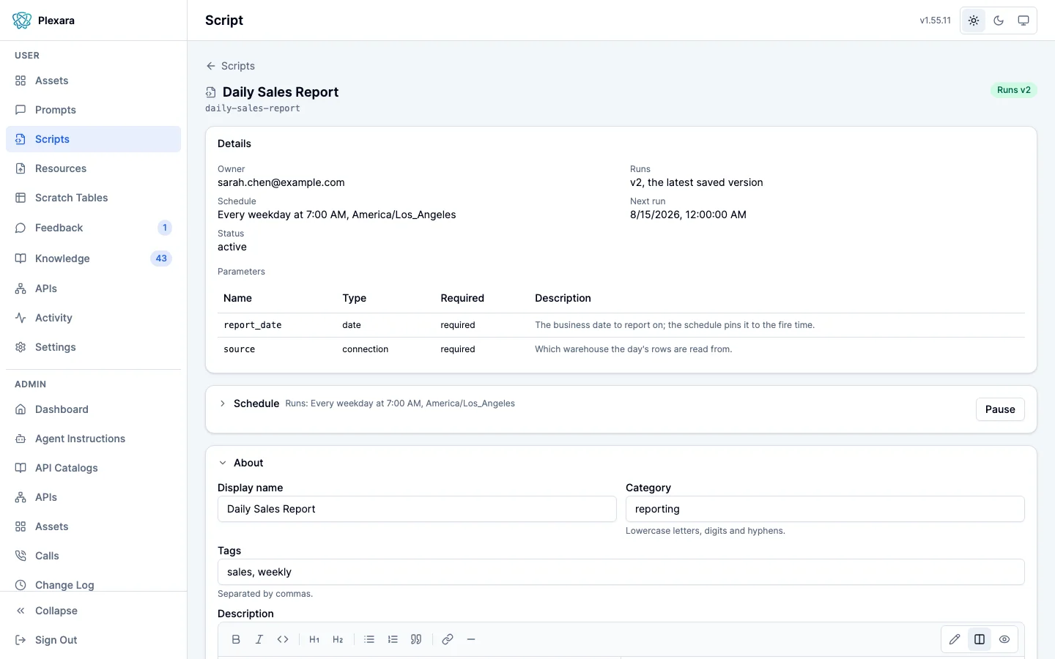Click Sign Out
1055x659 pixels.
[x=93, y=640]
